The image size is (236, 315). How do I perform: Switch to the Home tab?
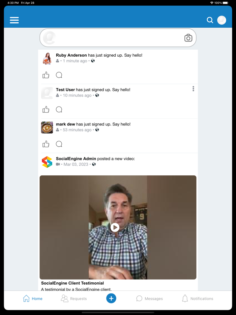pos(32,298)
